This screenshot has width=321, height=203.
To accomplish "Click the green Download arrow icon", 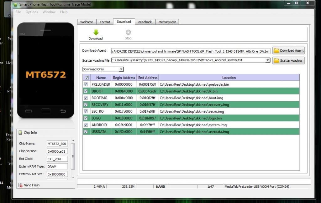I will click(x=96, y=32).
